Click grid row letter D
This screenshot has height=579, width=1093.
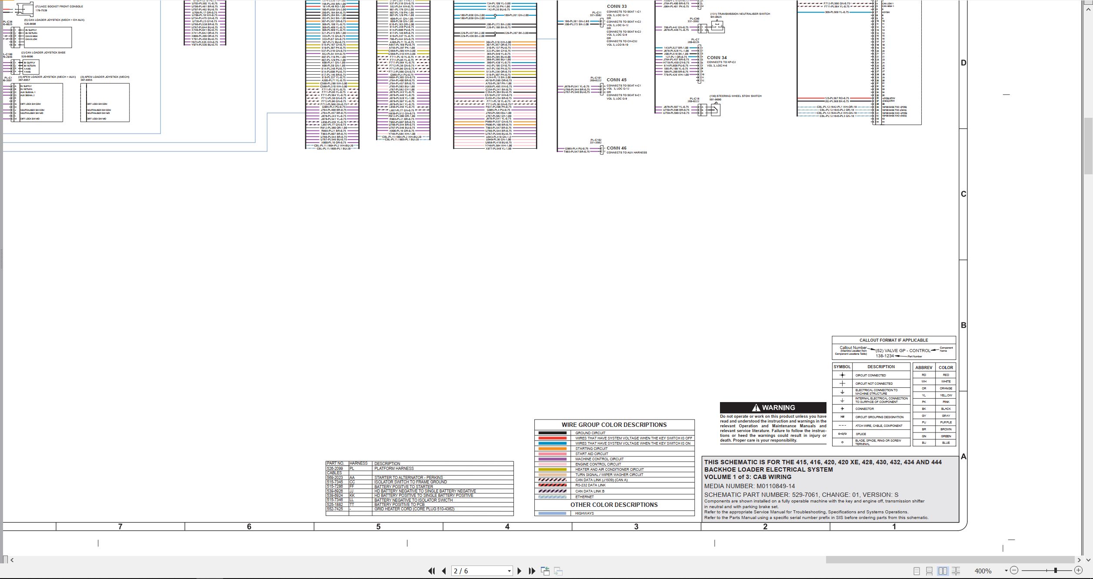(x=963, y=63)
